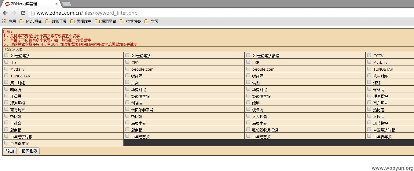This screenshot has width=414, height=171.
Task: Check the 世维会 keyword checkbox
Action: pos(6,123)
